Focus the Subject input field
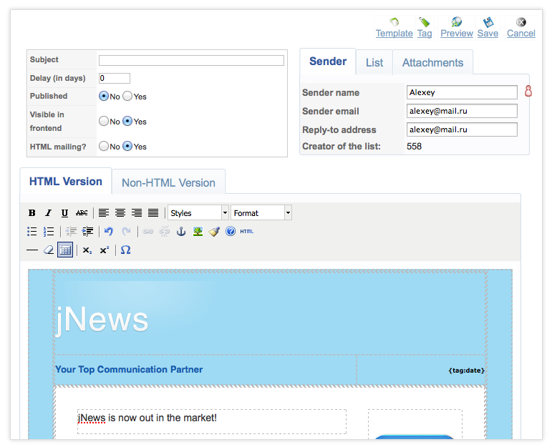 click(x=191, y=60)
